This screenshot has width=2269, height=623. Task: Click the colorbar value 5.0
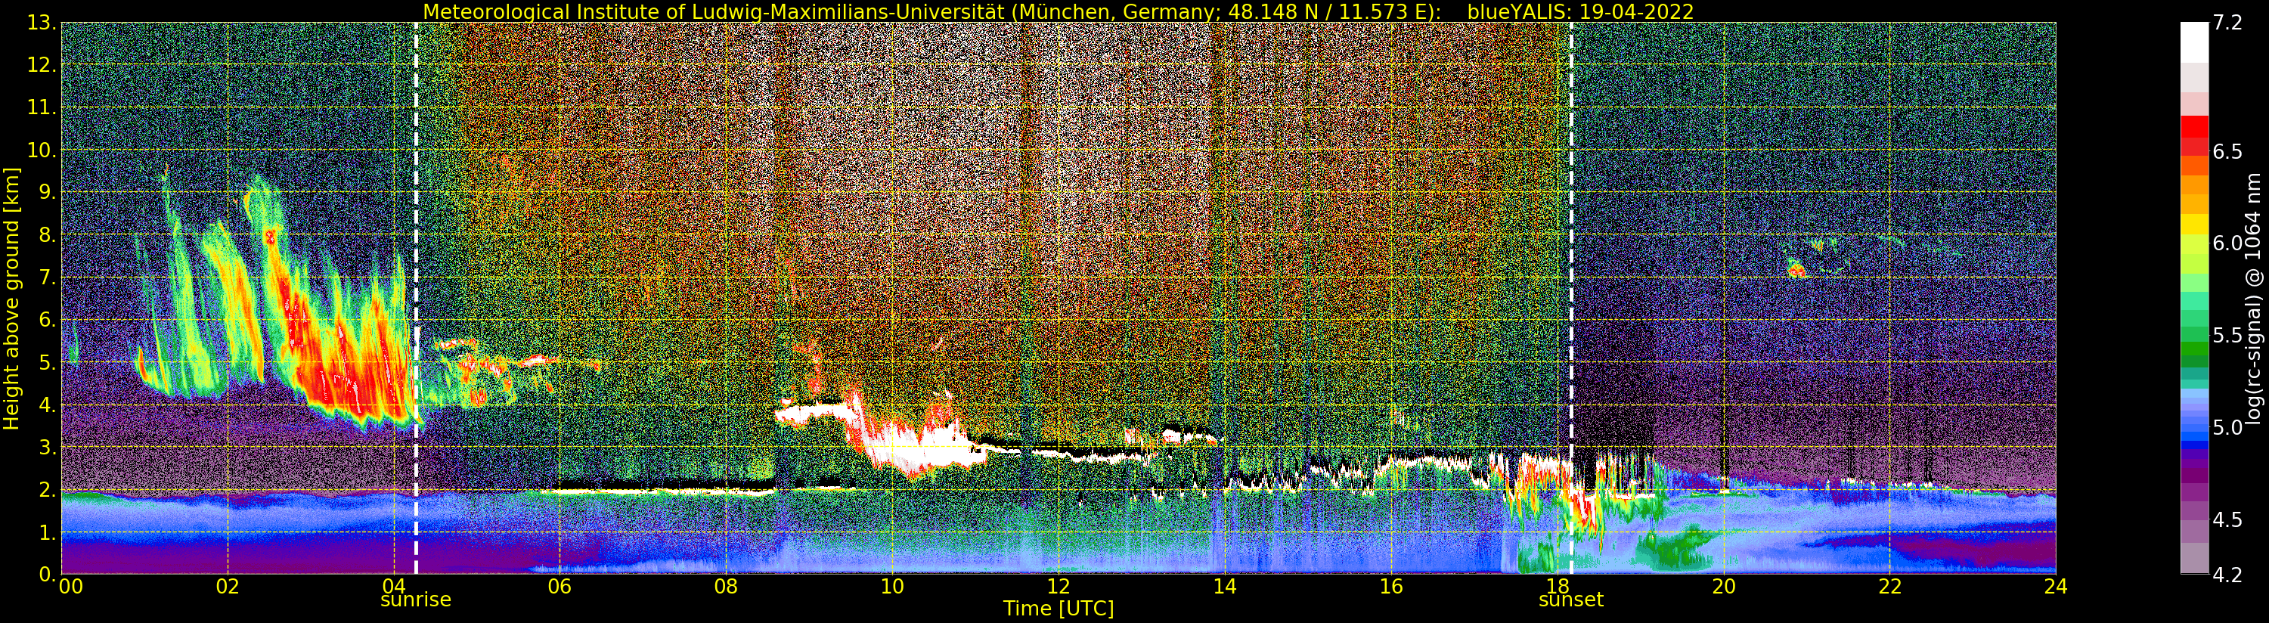click(x=2227, y=427)
